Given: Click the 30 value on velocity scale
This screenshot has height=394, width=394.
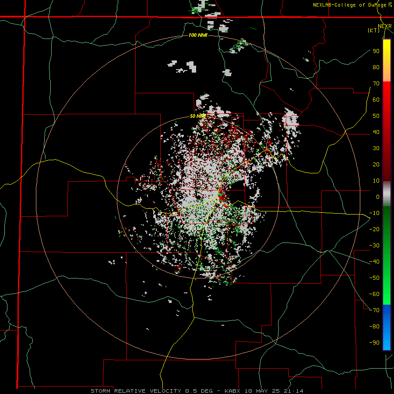Looking at the screenshot, I should (x=376, y=148).
